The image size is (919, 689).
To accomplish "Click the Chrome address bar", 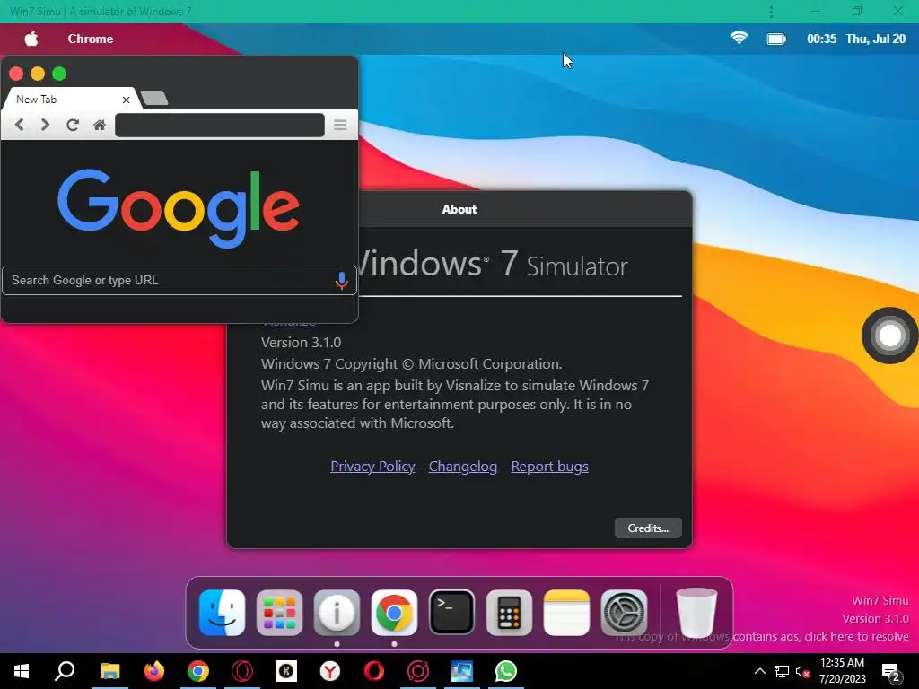I will (220, 125).
